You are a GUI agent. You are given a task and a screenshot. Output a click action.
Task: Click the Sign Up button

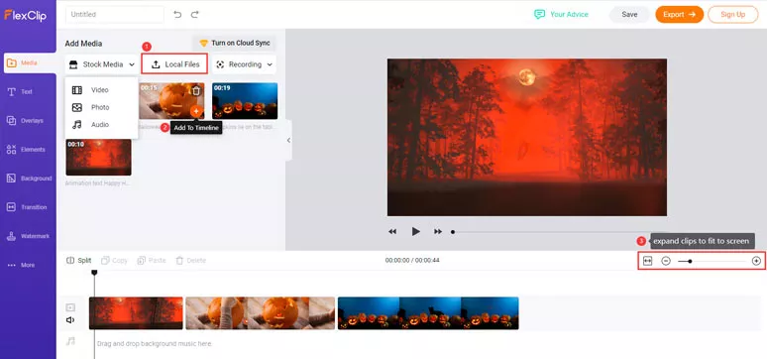pos(732,14)
